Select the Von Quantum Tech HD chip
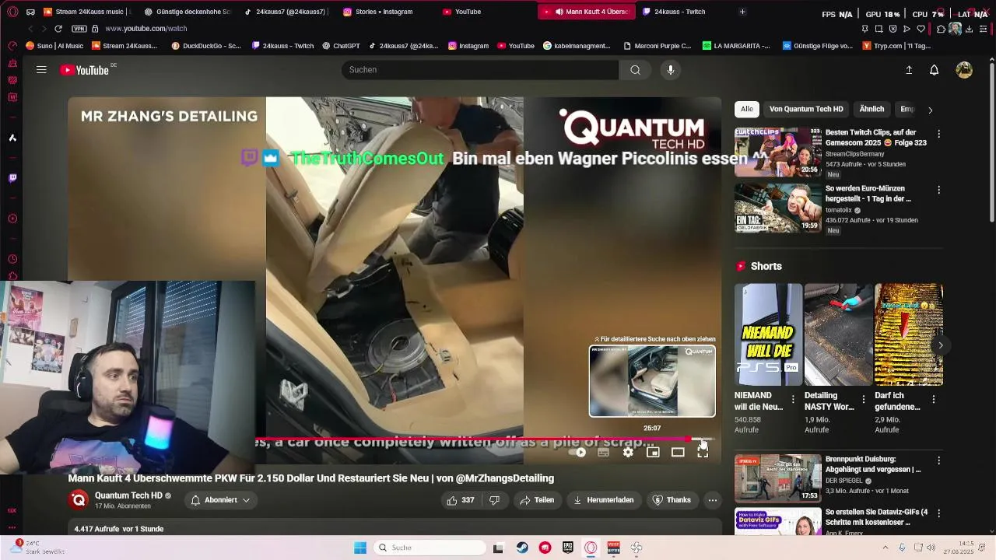Screen dimensions: 996x560 click(x=806, y=110)
